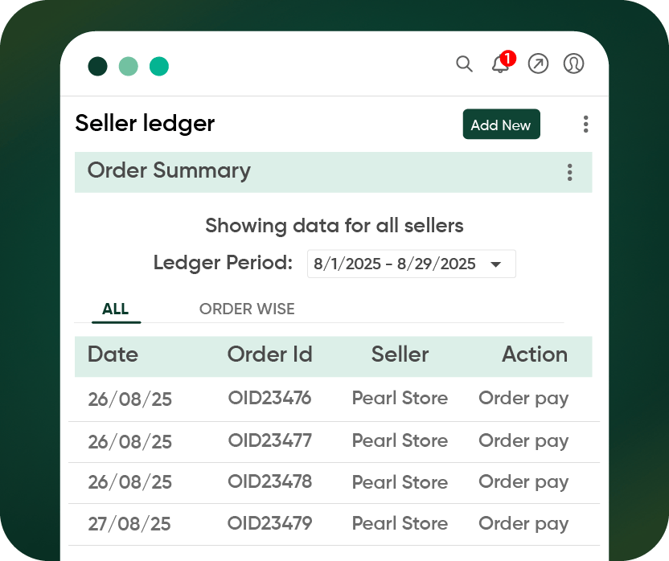Open the kebab menu beside Add New
This screenshot has width=669, height=561.
coord(585,125)
